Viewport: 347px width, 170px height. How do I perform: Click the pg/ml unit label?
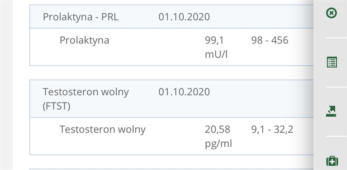coord(218,144)
